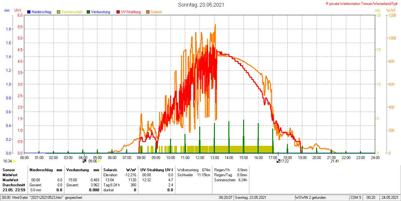
Task: Click the MaxWert row label
Action: point(10,180)
